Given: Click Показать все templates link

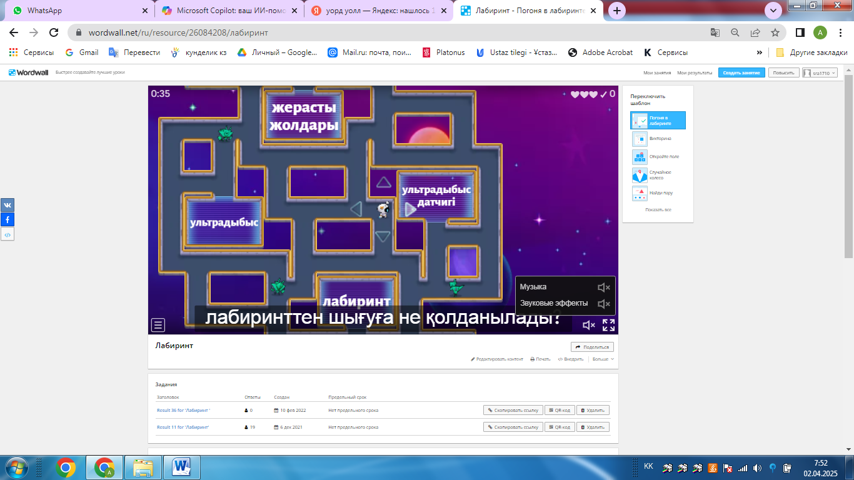Looking at the screenshot, I should click(x=658, y=210).
